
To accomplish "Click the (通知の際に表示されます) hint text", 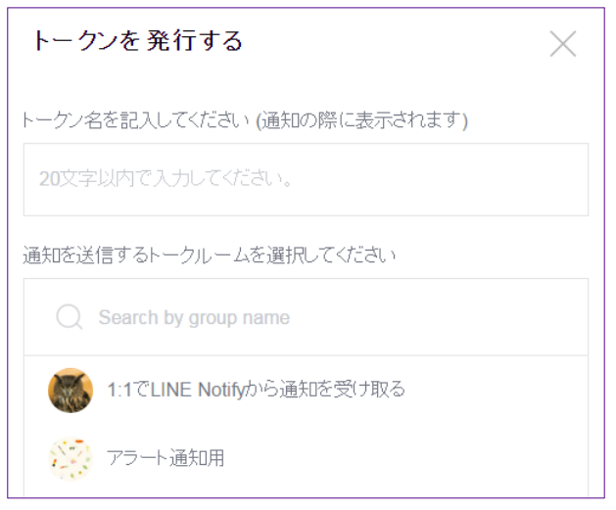I will pos(361,120).
